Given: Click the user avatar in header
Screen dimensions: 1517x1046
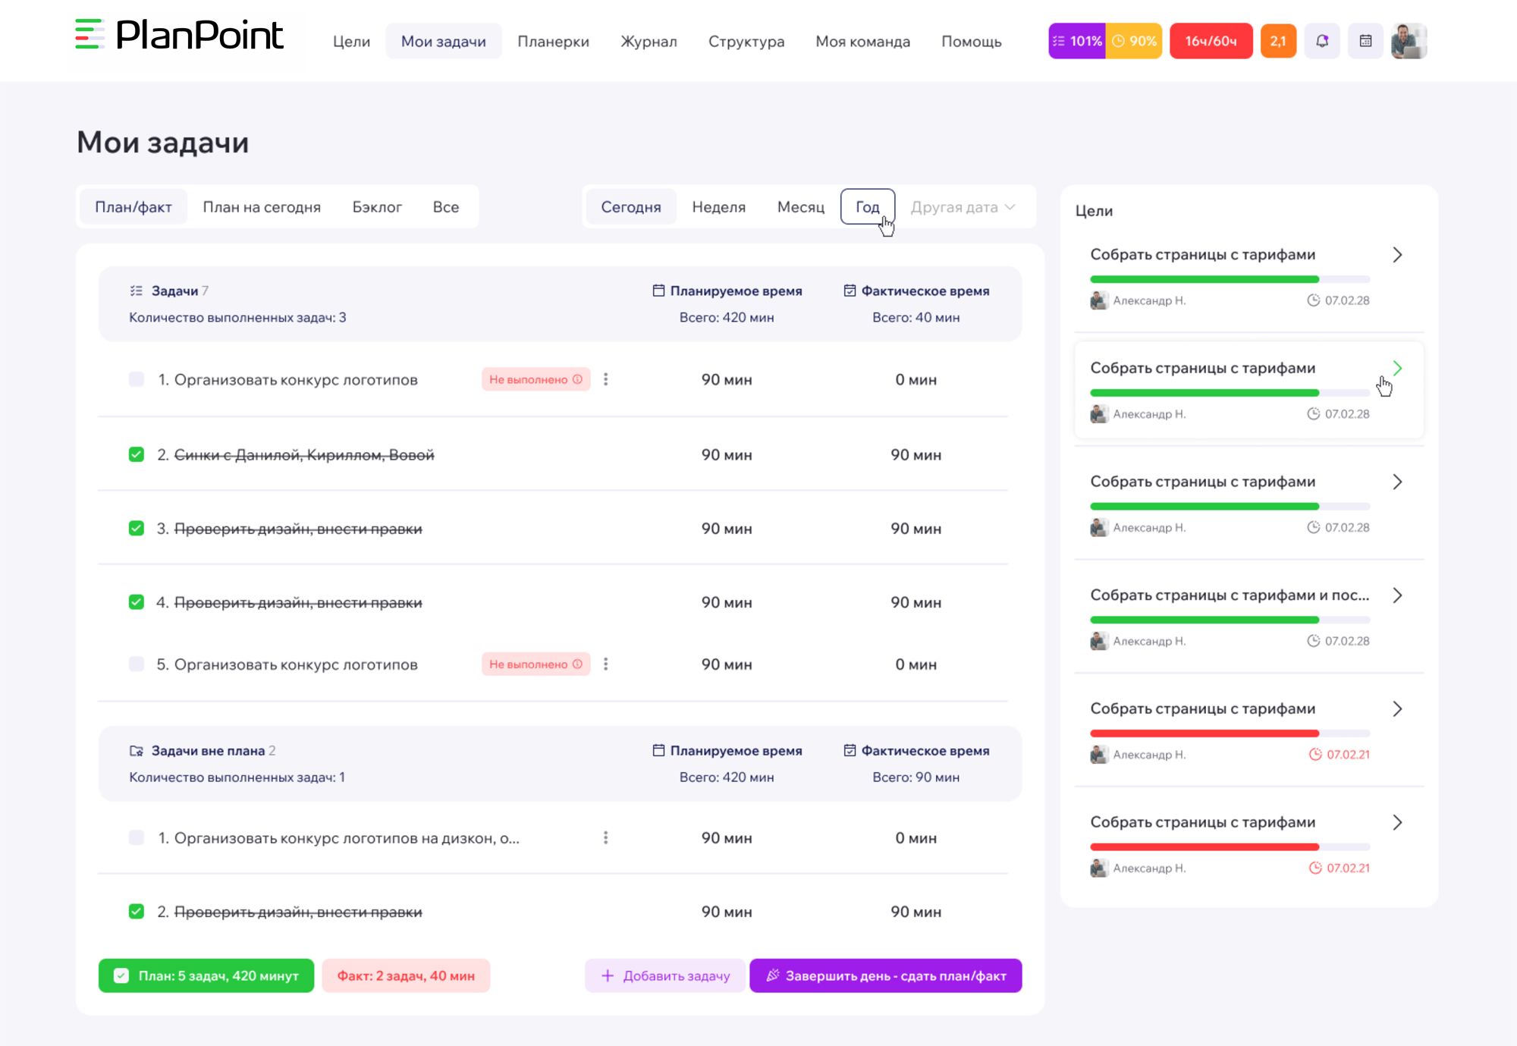Looking at the screenshot, I should point(1409,41).
